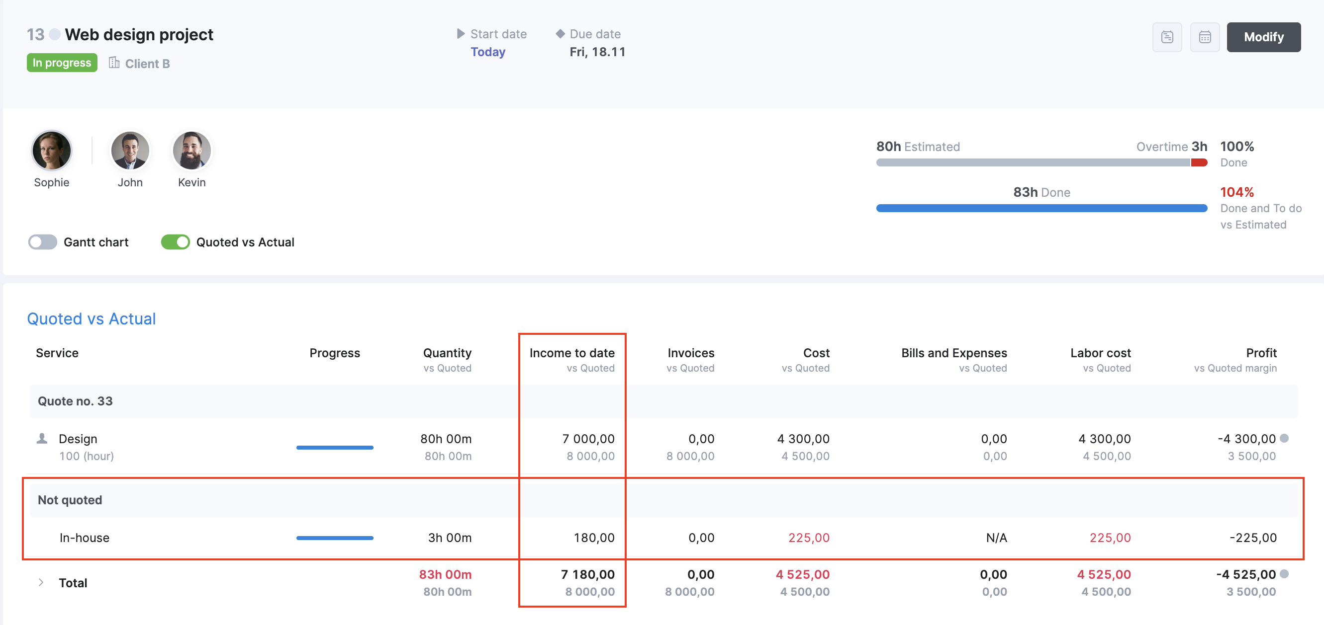
Task: Click the building icon beside Client B
Action: tap(114, 63)
